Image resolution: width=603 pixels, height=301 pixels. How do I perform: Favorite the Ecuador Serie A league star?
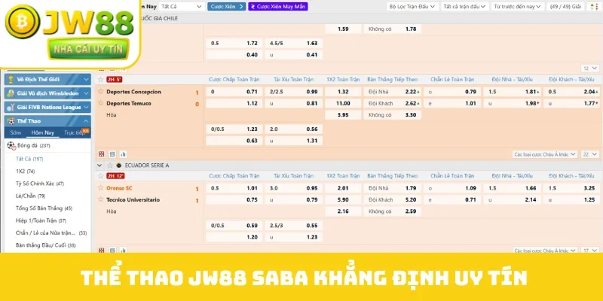coord(110,165)
